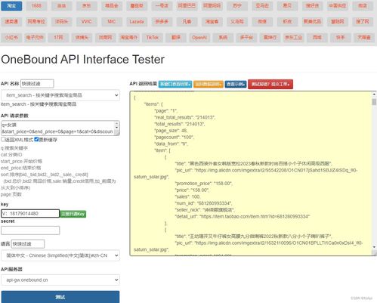Switch to the Lazada platform tab
This screenshot has height=303, width=377.
pyautogui.click(x=137, y=22)
